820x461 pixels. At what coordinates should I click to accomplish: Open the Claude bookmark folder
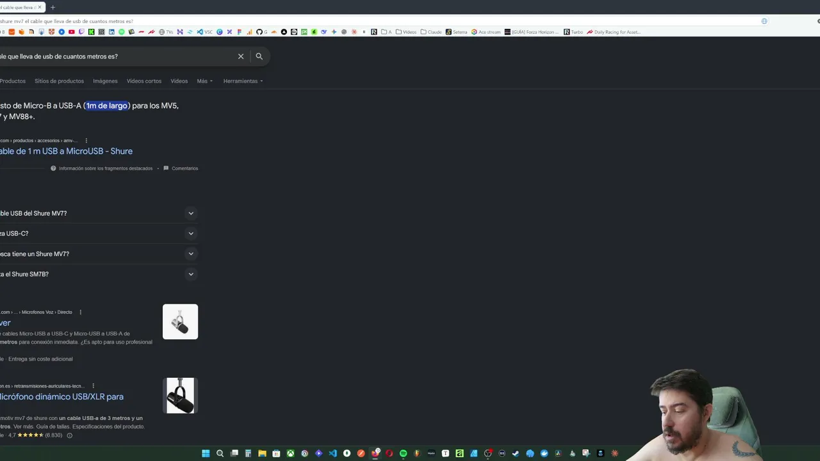tap(431, 32)
